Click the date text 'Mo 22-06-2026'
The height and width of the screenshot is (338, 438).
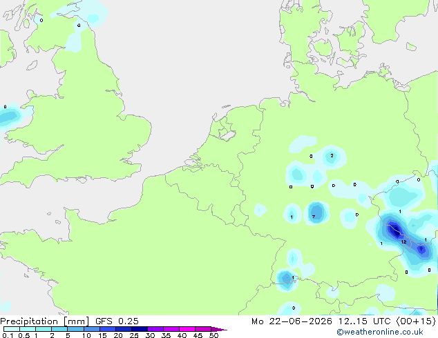[x=292, y=321]
